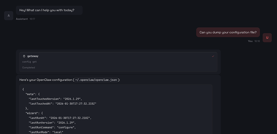Click the user avatar "U" icon
This screenshot has height=134, width=277.
click(267, 38)
